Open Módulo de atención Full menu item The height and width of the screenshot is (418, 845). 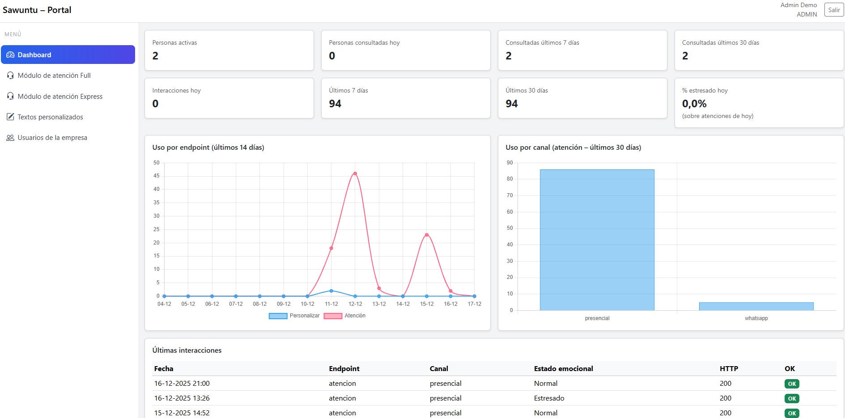point(54,76)
